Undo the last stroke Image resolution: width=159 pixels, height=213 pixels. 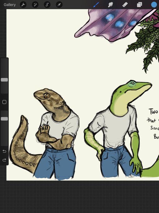[4, 151]
